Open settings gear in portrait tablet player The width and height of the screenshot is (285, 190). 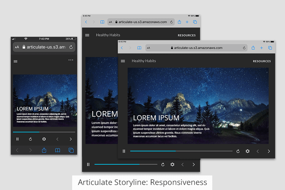[x=172, y=164]
